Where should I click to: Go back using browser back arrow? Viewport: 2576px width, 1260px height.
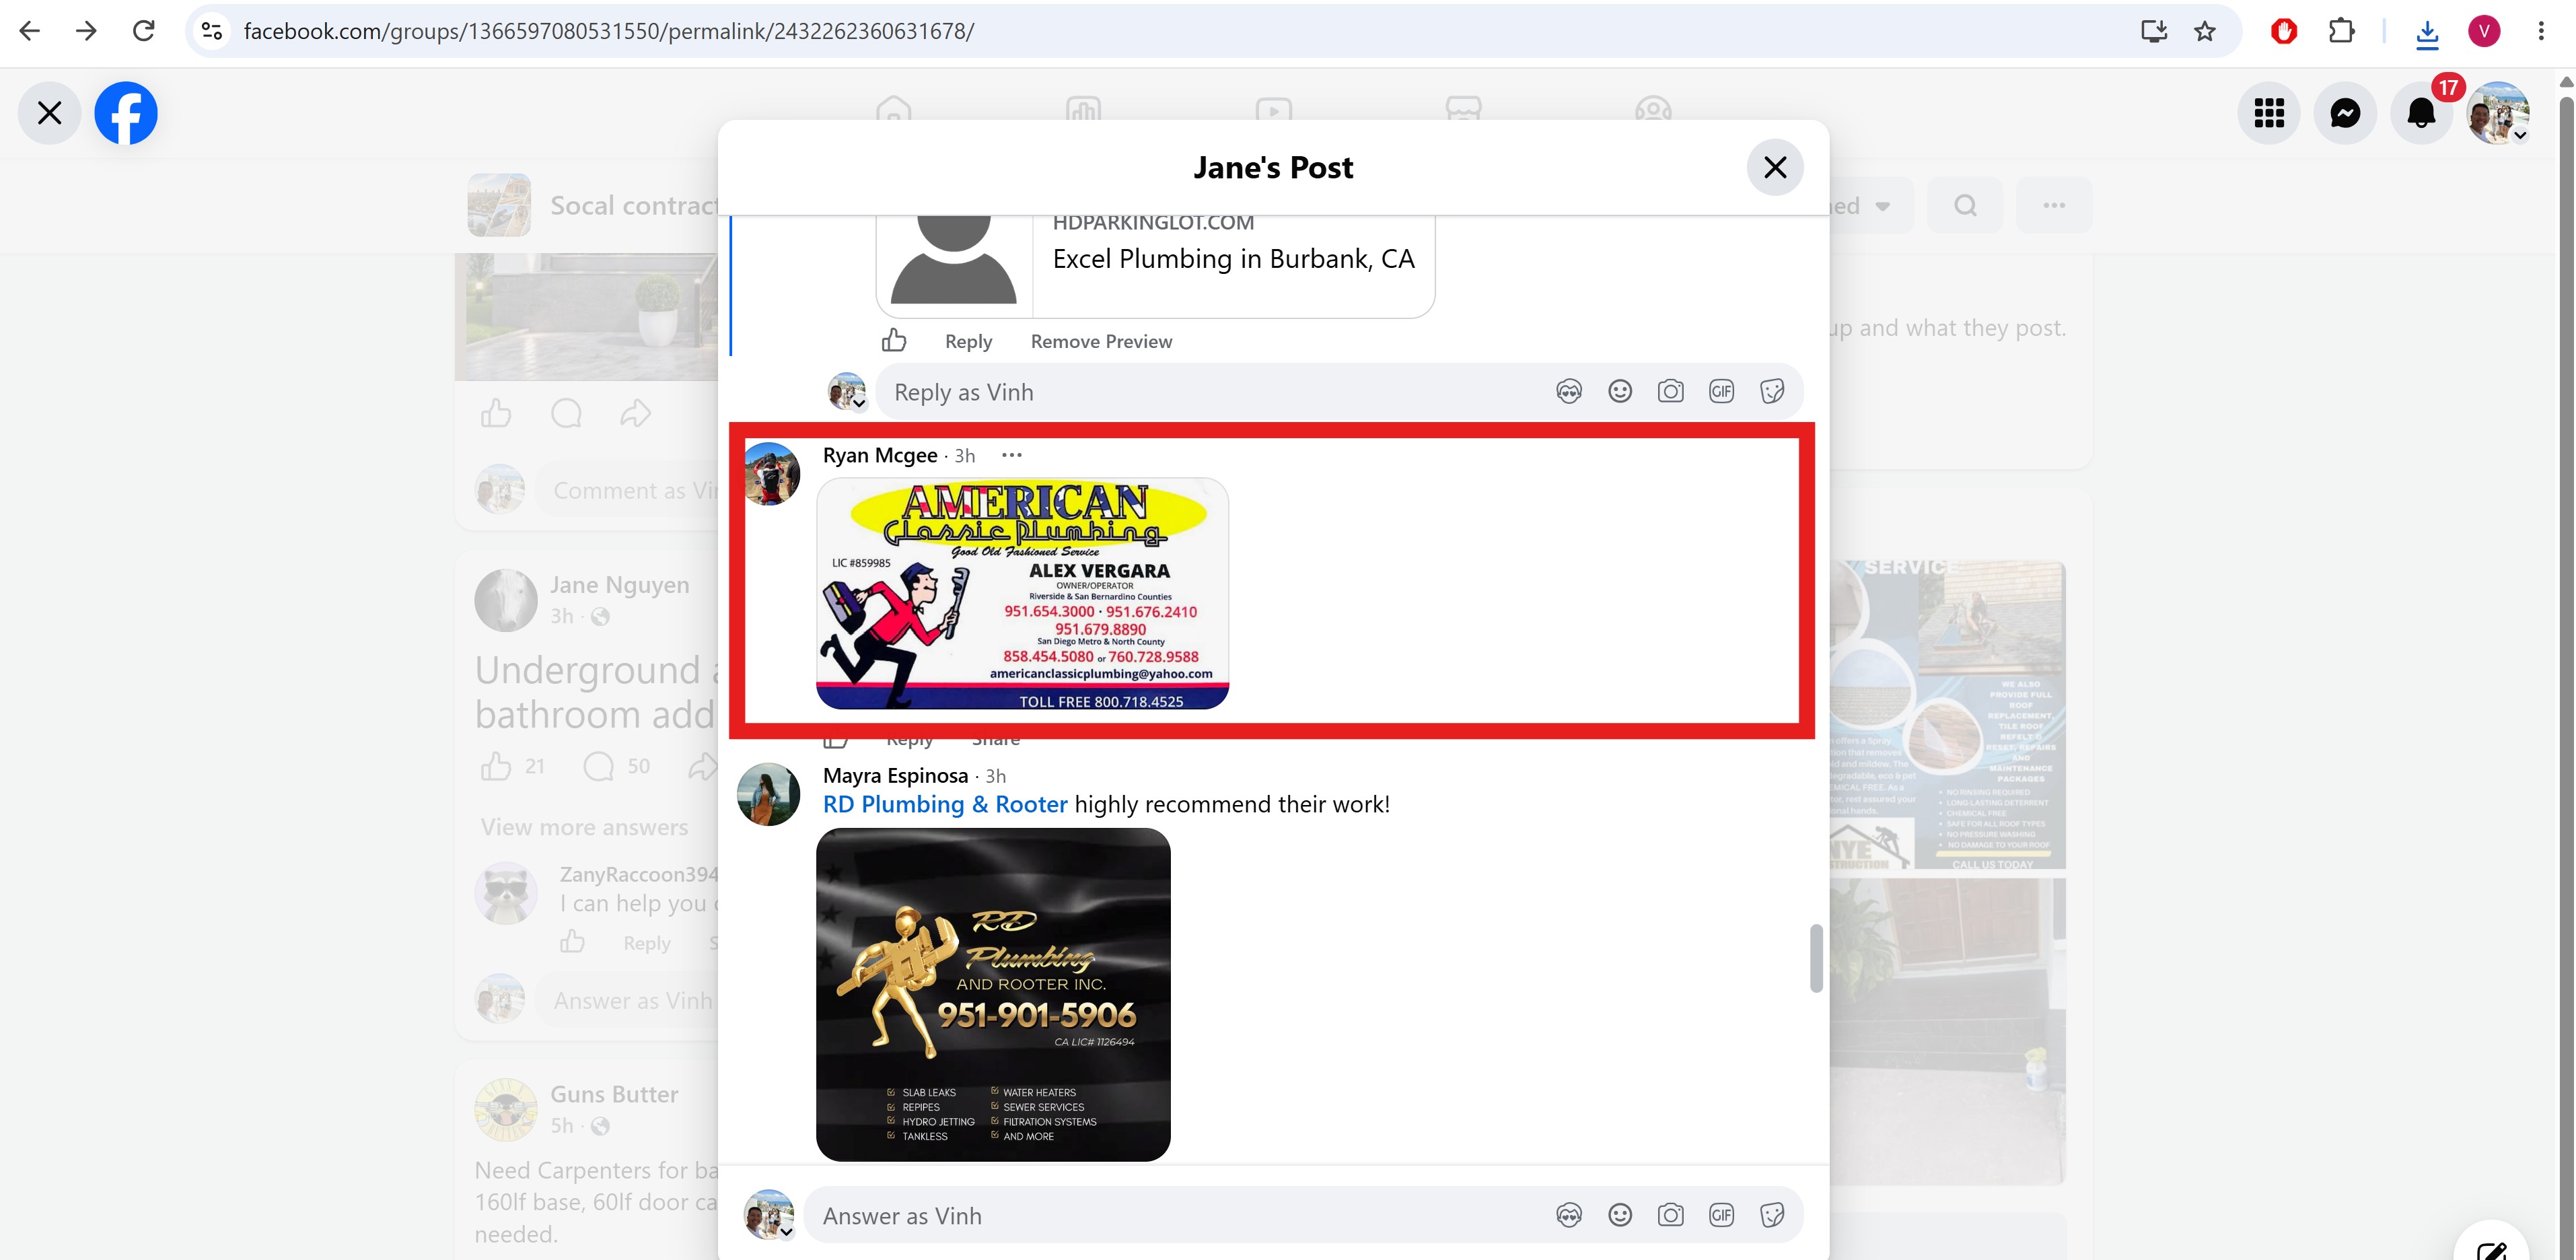[30, 31]
